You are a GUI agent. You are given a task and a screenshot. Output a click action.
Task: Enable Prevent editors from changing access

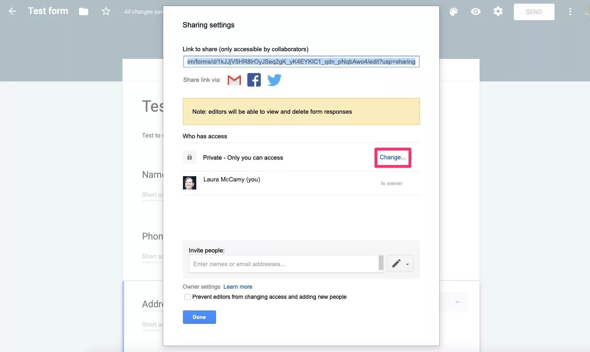tap(187, 297)
